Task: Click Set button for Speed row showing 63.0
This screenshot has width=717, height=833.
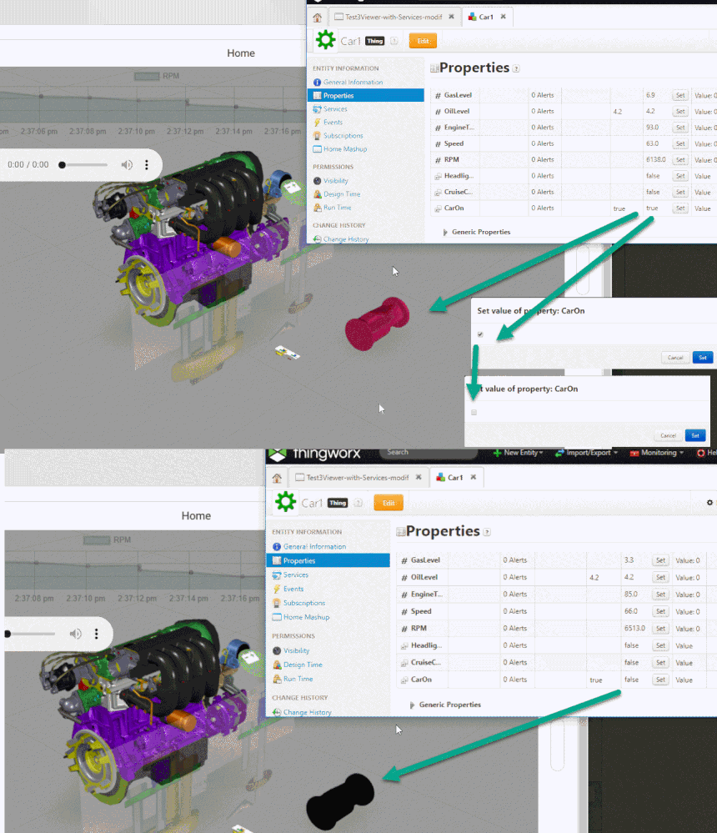Action: pyautogui.click(x=680, y=144)
